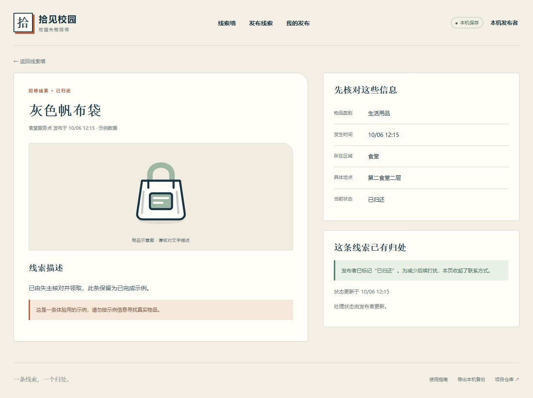The image size is (533, 398).
Task: Open the 发布线索 nav tab
Action: point(261,23)
